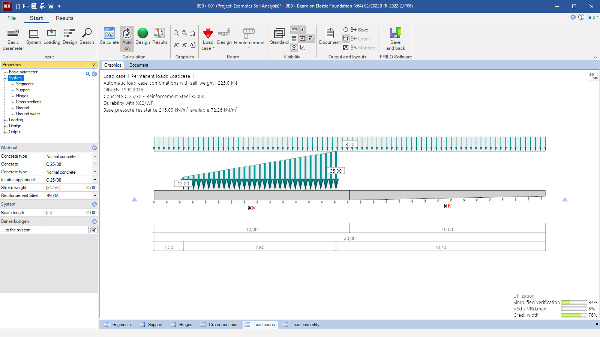Click the text settings icon in Graphics
Screen dimensions: 600x337
(193, 45)
